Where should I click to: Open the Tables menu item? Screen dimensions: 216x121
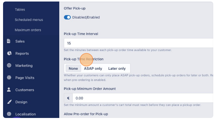point(20,10)
